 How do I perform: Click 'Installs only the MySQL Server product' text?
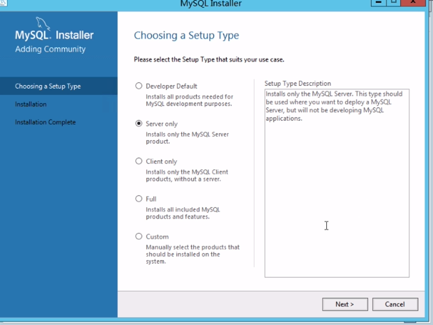coord(188,138)
